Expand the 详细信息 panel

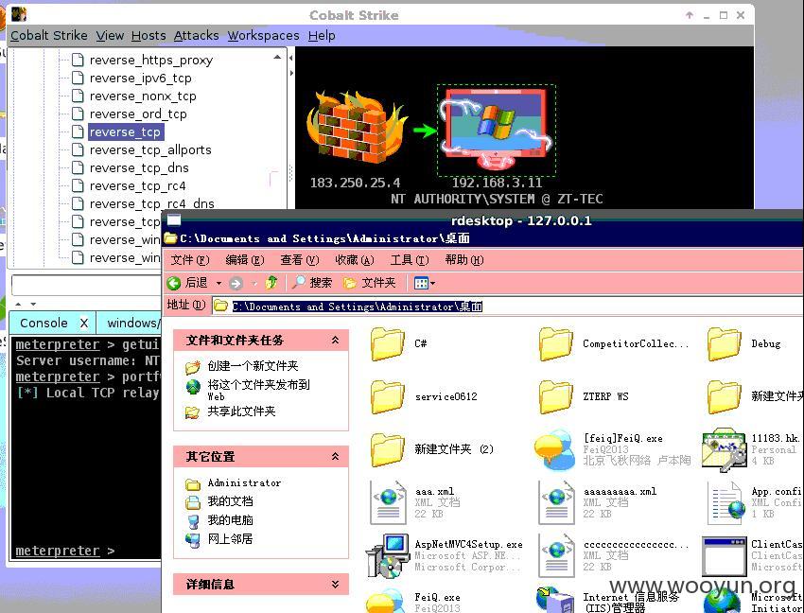(336, 584)
